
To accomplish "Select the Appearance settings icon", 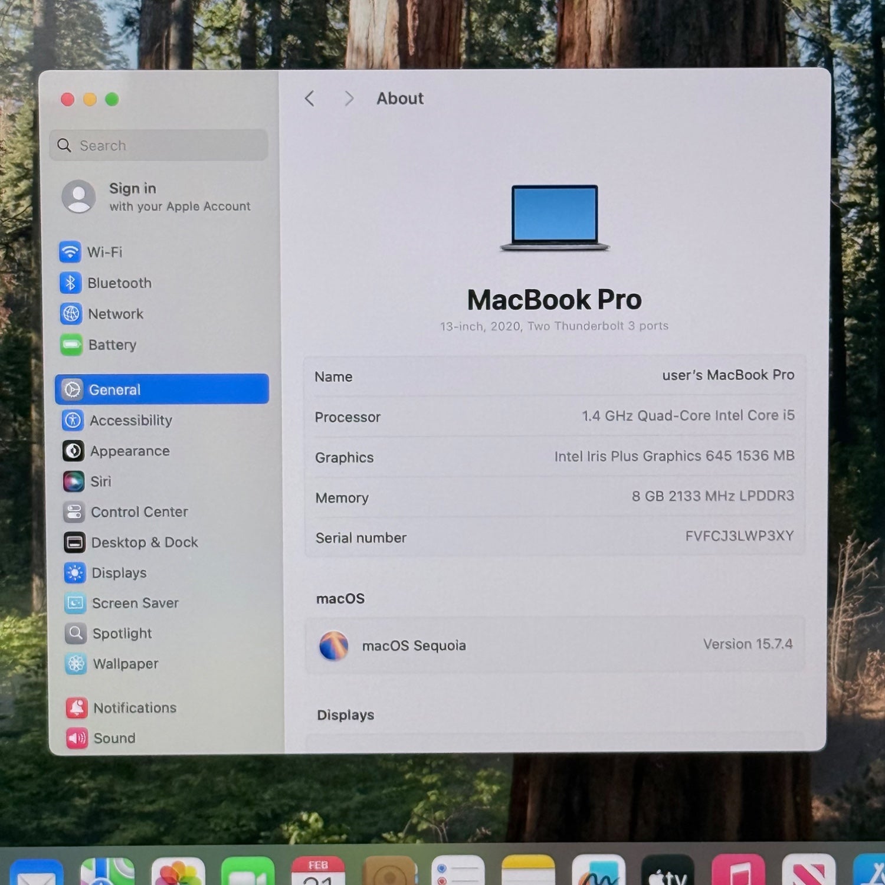I will click(x=74, y=451).
